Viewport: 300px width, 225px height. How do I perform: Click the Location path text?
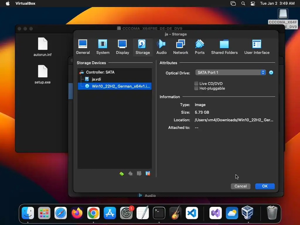click(x=234, y=120)
